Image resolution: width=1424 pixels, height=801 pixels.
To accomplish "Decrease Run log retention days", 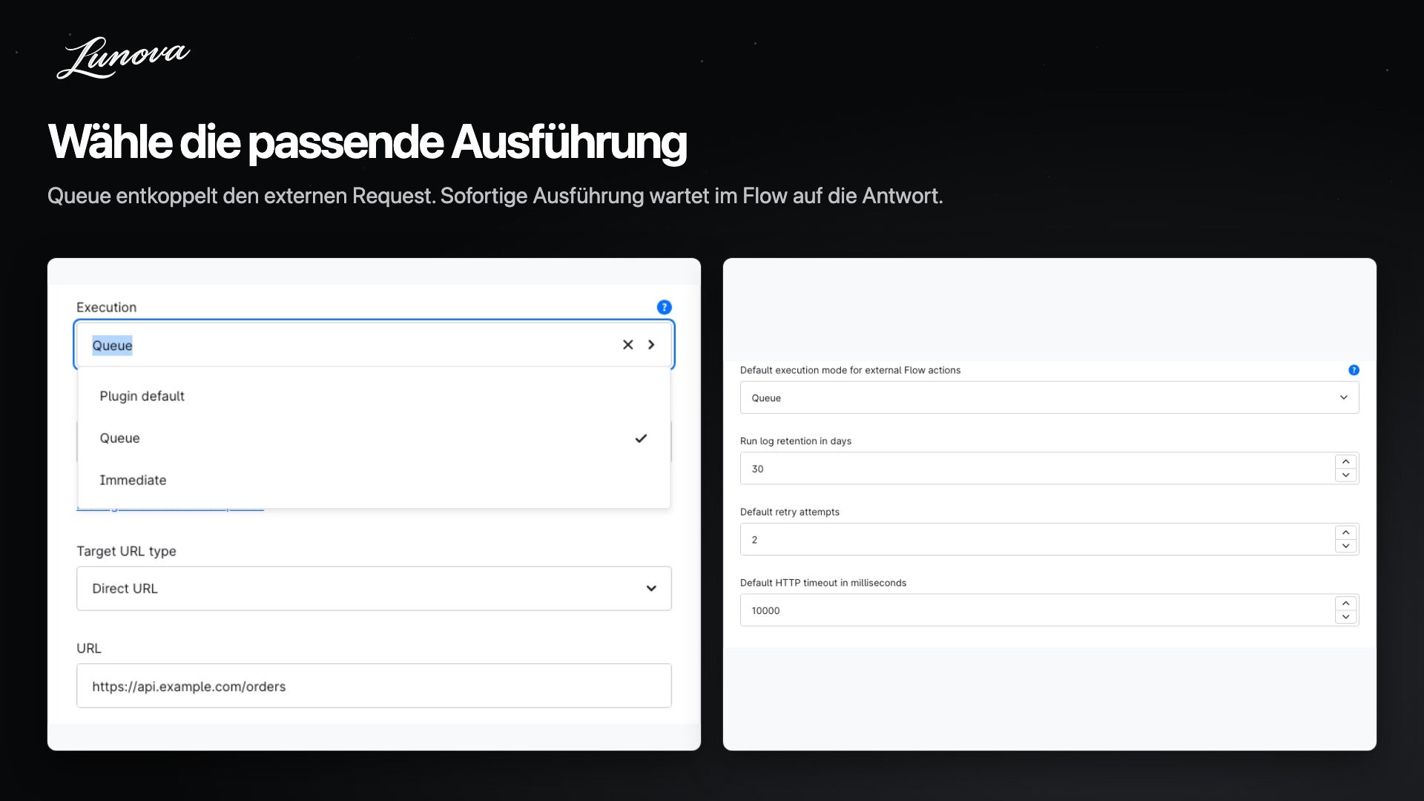I will point(1345,475).
